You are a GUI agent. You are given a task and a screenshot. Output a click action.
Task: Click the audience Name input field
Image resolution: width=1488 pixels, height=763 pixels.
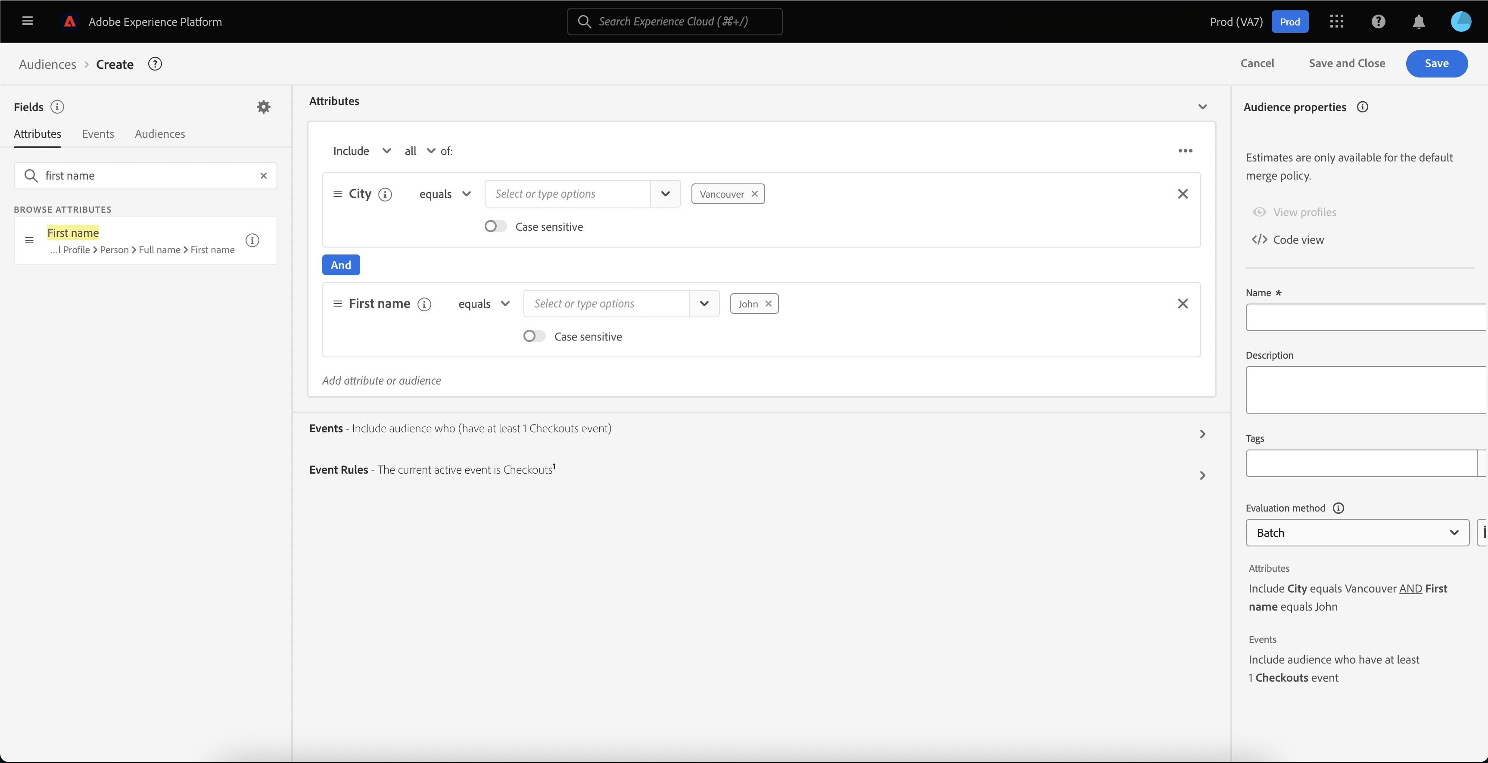pos(1366,317)
